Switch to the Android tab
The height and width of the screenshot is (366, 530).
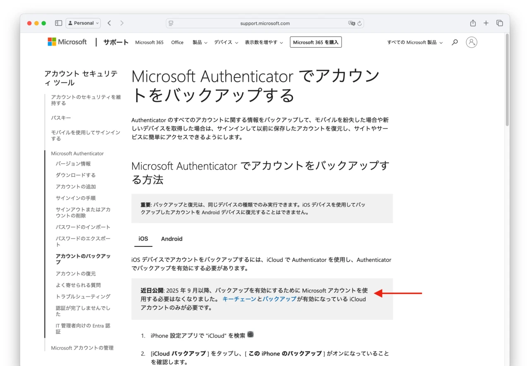point(171,239)
